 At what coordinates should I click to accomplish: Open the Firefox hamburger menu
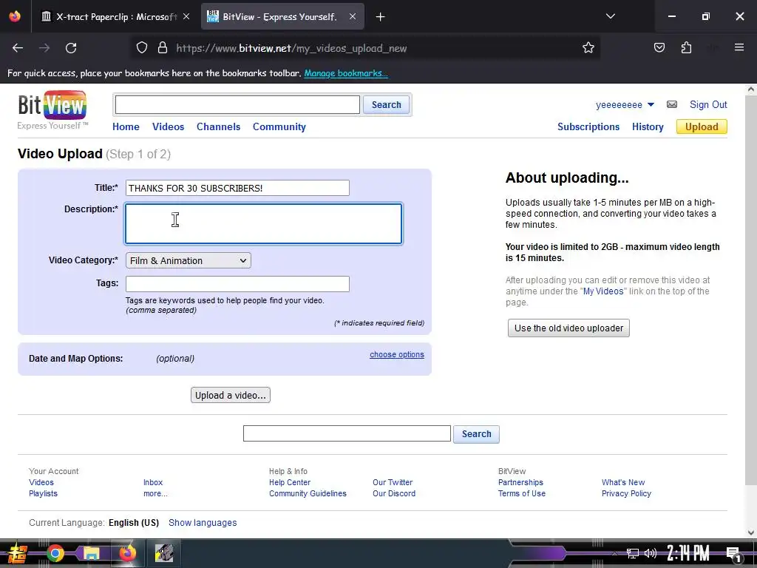click(739, 47)
